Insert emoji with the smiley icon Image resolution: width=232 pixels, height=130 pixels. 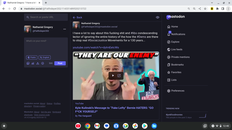(x=43, y=64)
